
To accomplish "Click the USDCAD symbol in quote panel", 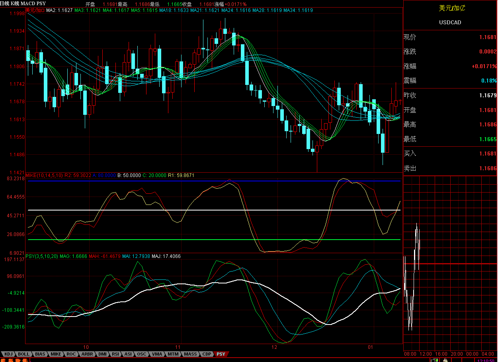I will point(450,22).
